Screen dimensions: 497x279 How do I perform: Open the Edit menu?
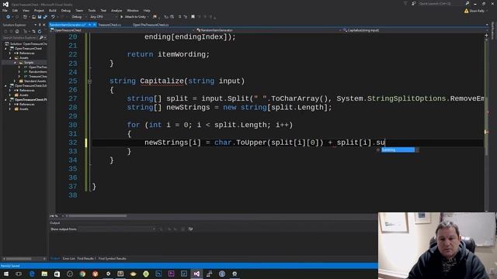15,10
